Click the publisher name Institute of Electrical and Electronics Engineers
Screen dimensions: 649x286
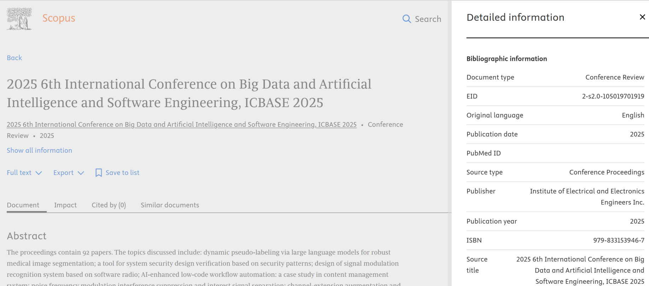coord(587,197)
